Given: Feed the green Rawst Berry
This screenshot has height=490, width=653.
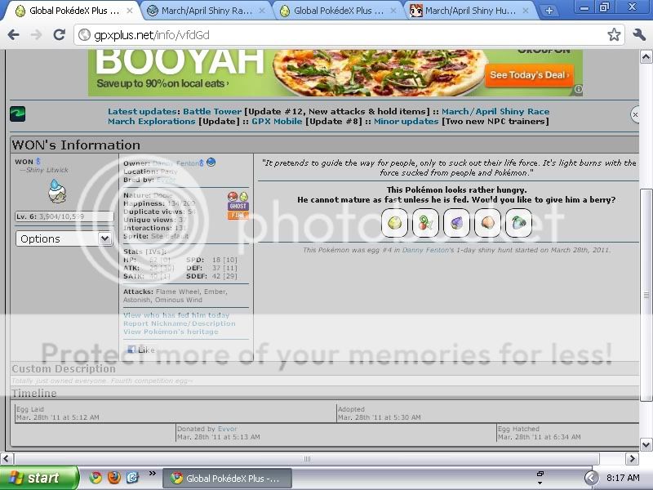Looking at the screenshot, I should pos(520,221).
